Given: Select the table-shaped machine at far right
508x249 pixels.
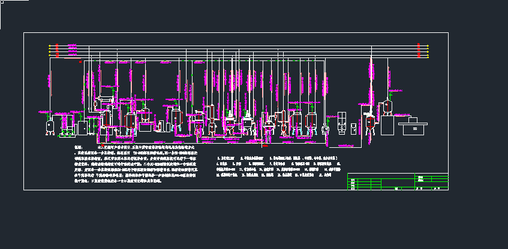Looking at the screenshot, I should (413, 126).
